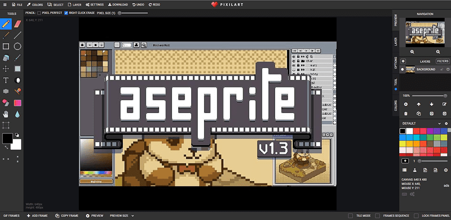Select the Eraser tool
This screenshot has width=451, height=220.
coord(18,24)
